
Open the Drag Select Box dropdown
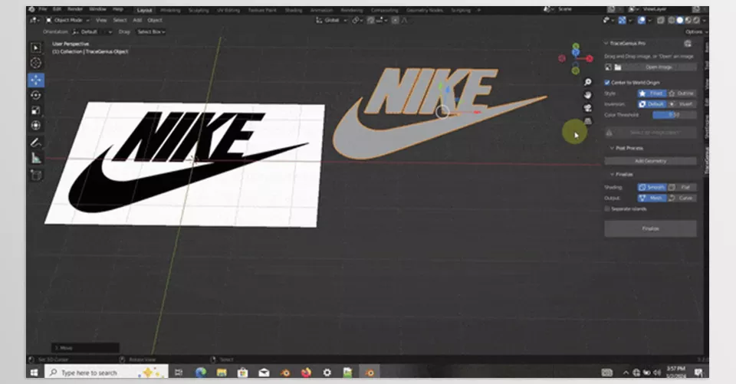[151, 32]
